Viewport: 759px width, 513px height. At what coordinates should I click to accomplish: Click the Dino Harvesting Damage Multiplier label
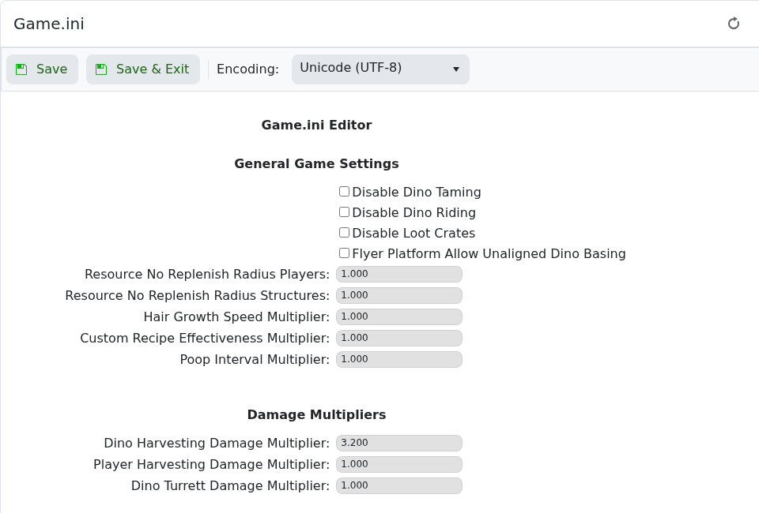click(217, 444)
